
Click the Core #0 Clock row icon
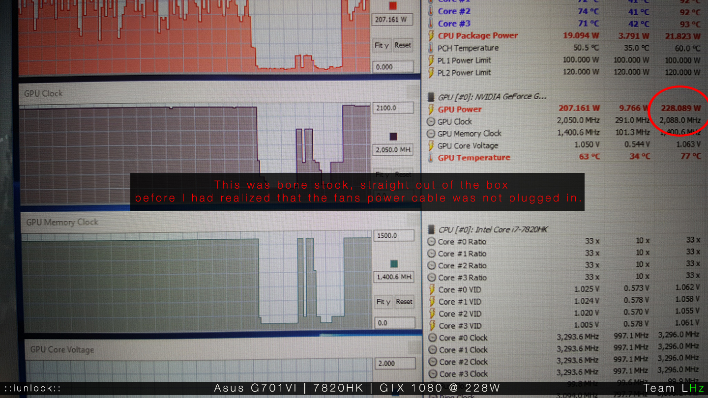pyautogui.click(x=433, y=338)
